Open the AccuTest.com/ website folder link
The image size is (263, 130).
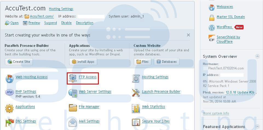[42, 16]
